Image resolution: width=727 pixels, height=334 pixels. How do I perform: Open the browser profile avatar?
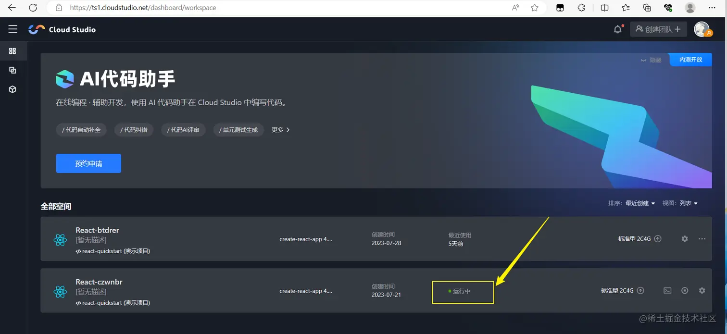(690, 8)
